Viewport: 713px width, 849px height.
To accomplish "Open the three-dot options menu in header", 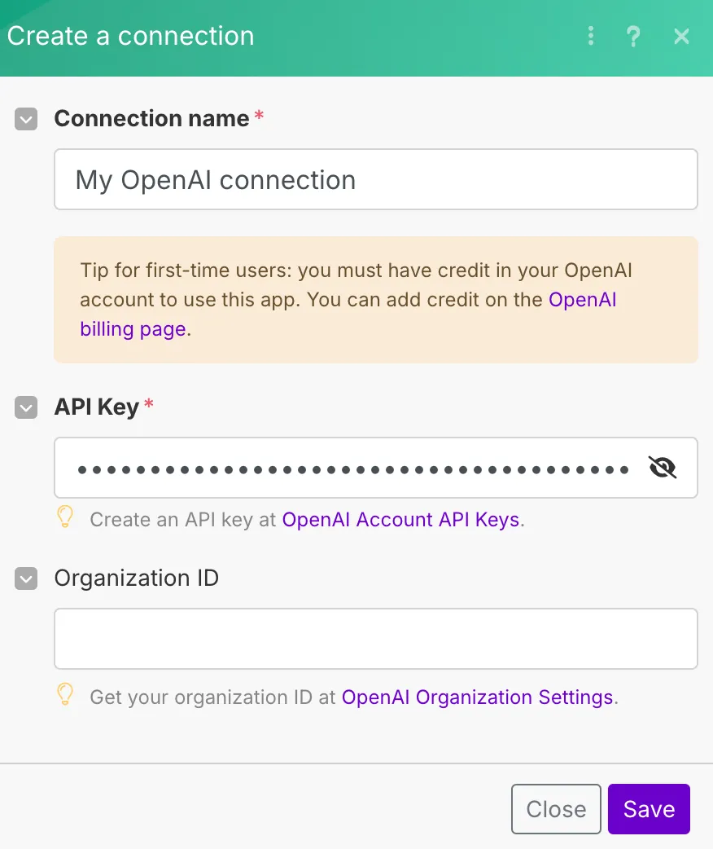I will [x=591, y=37].
